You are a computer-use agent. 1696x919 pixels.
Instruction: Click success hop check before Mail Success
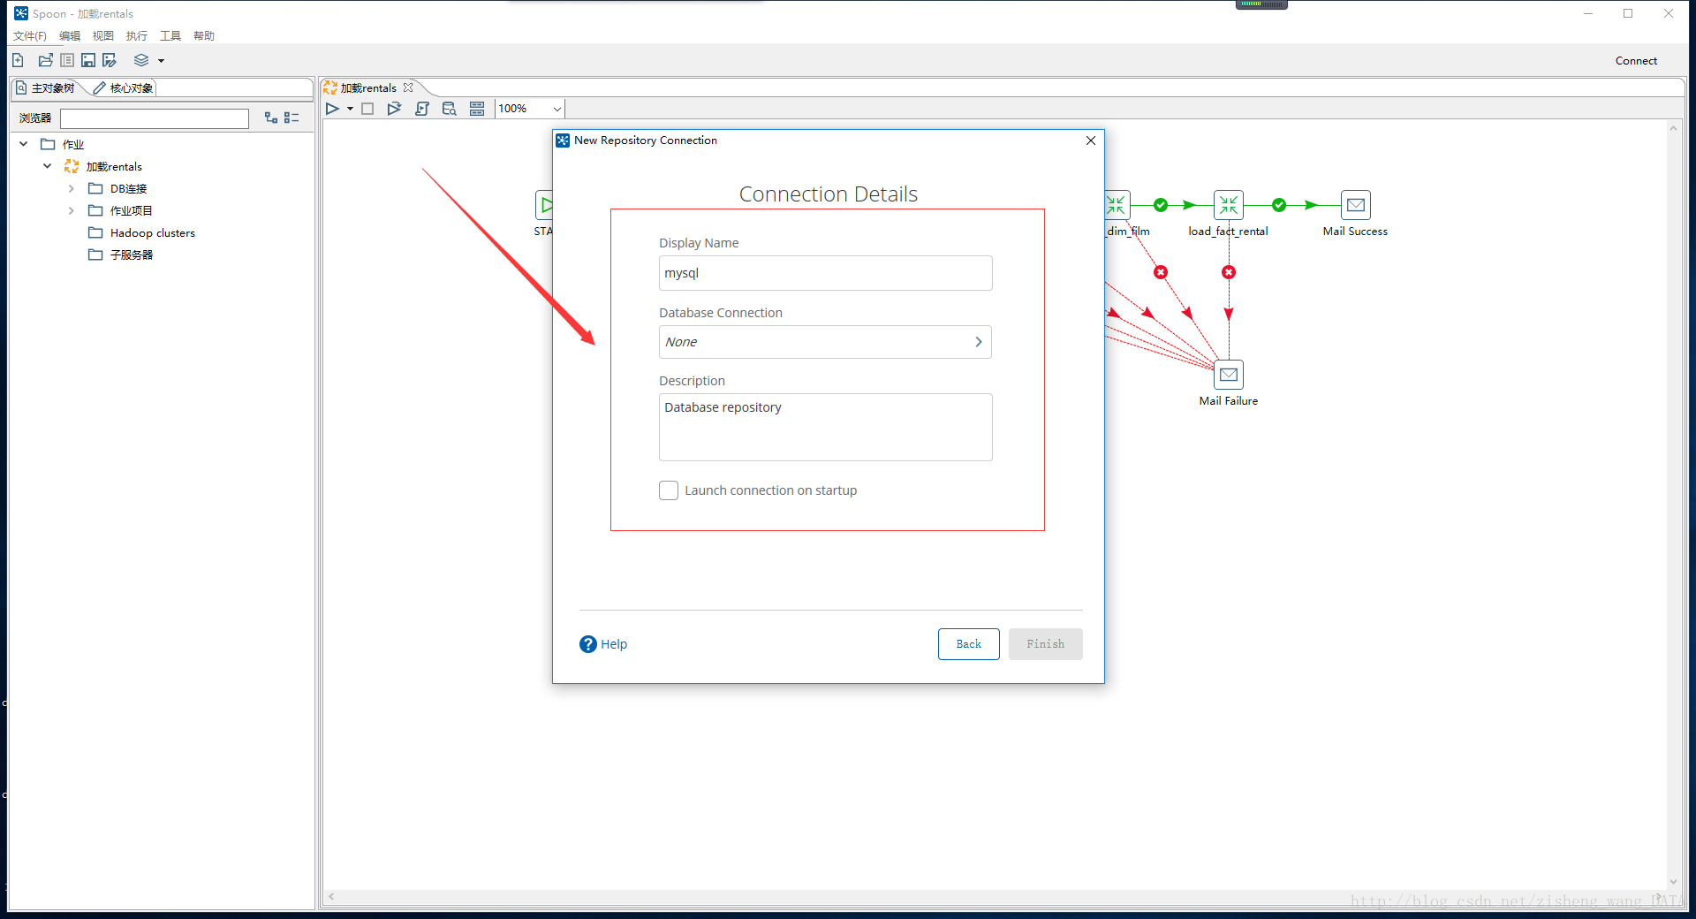1279,205
